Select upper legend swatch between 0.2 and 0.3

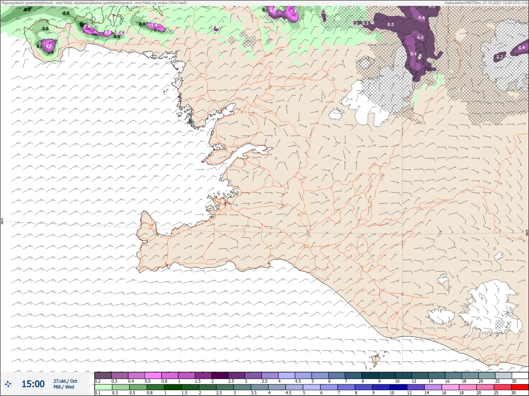click(x=103, y=375)
